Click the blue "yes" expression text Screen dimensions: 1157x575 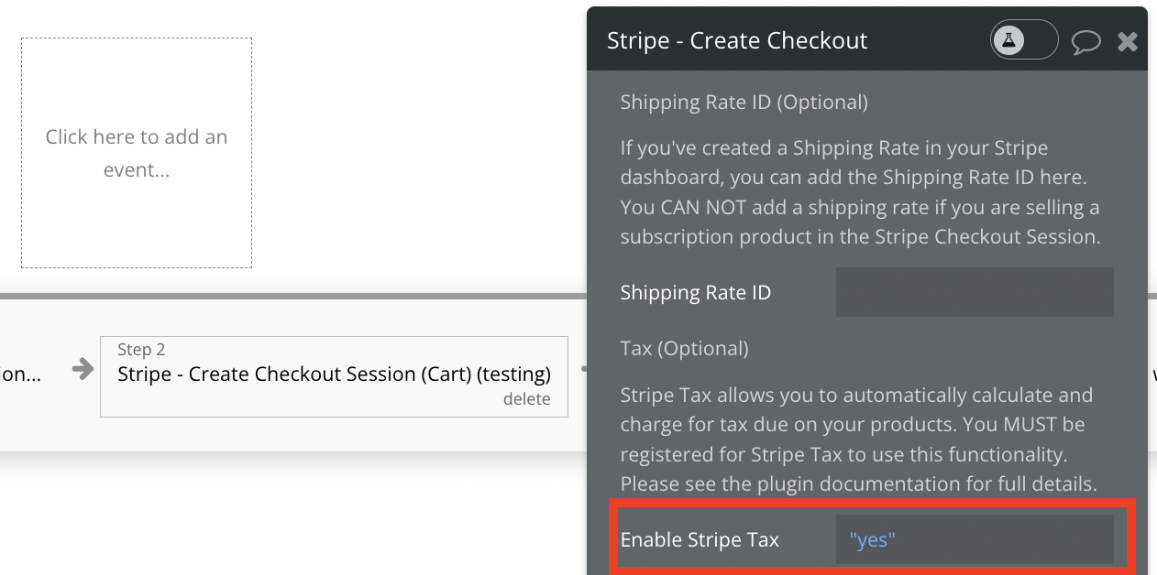point(872,539)
